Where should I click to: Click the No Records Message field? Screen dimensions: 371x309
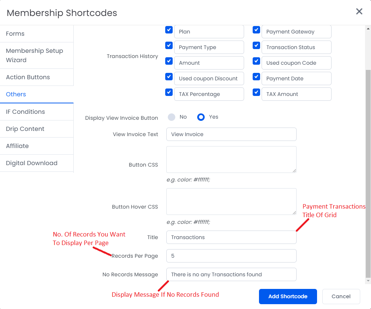(231, 274)
